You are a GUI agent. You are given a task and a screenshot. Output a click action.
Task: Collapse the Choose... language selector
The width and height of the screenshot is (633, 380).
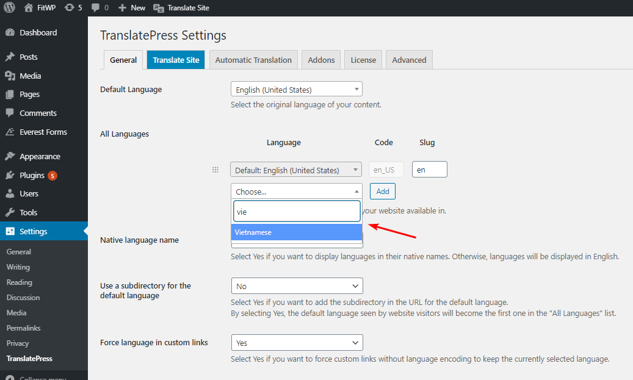(x=296, y=192)
